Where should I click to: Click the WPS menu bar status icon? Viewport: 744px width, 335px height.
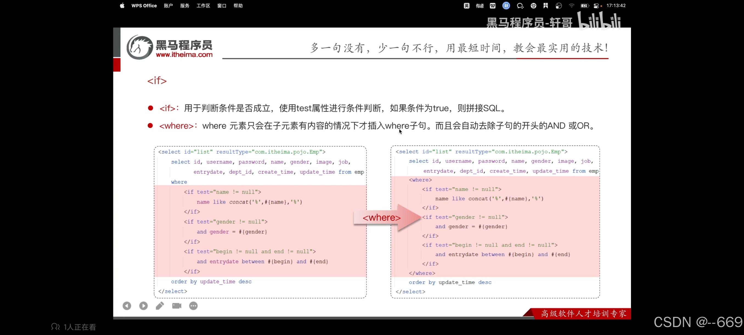click(x=493, y=5)
